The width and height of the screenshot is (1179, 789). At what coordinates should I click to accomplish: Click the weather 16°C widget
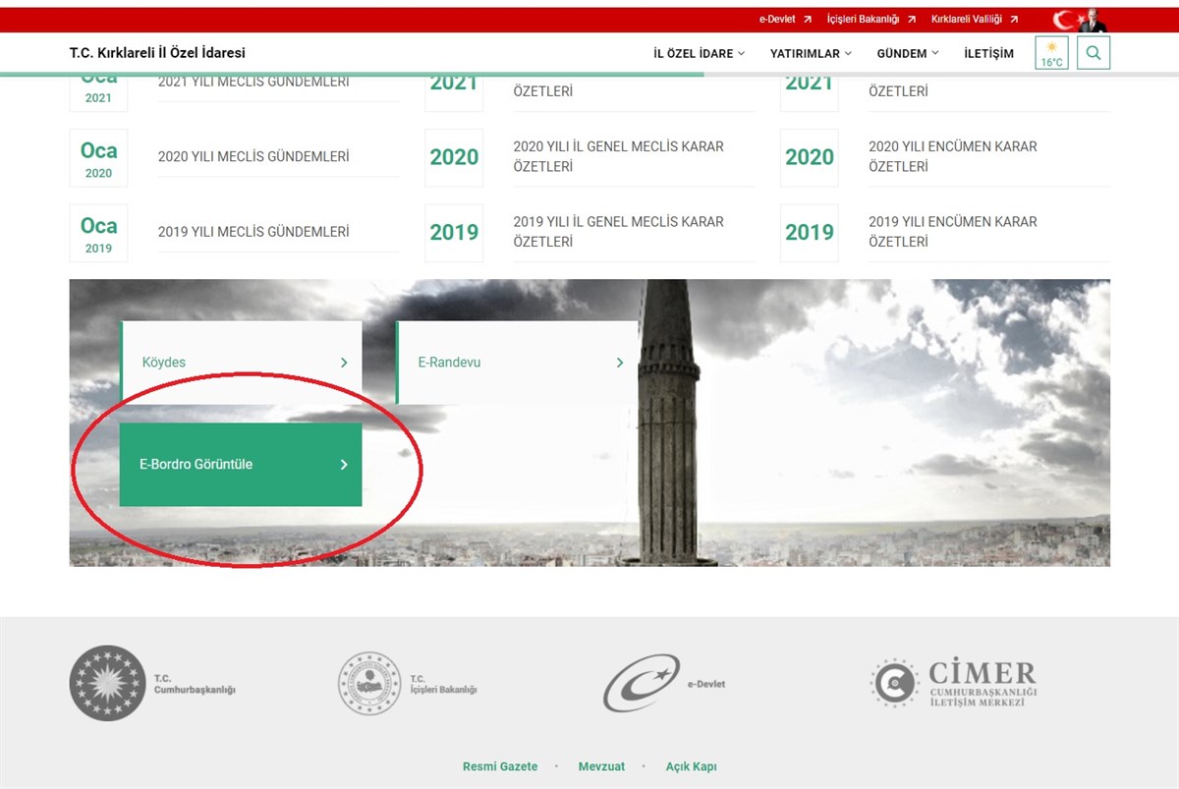[1051, 53]
